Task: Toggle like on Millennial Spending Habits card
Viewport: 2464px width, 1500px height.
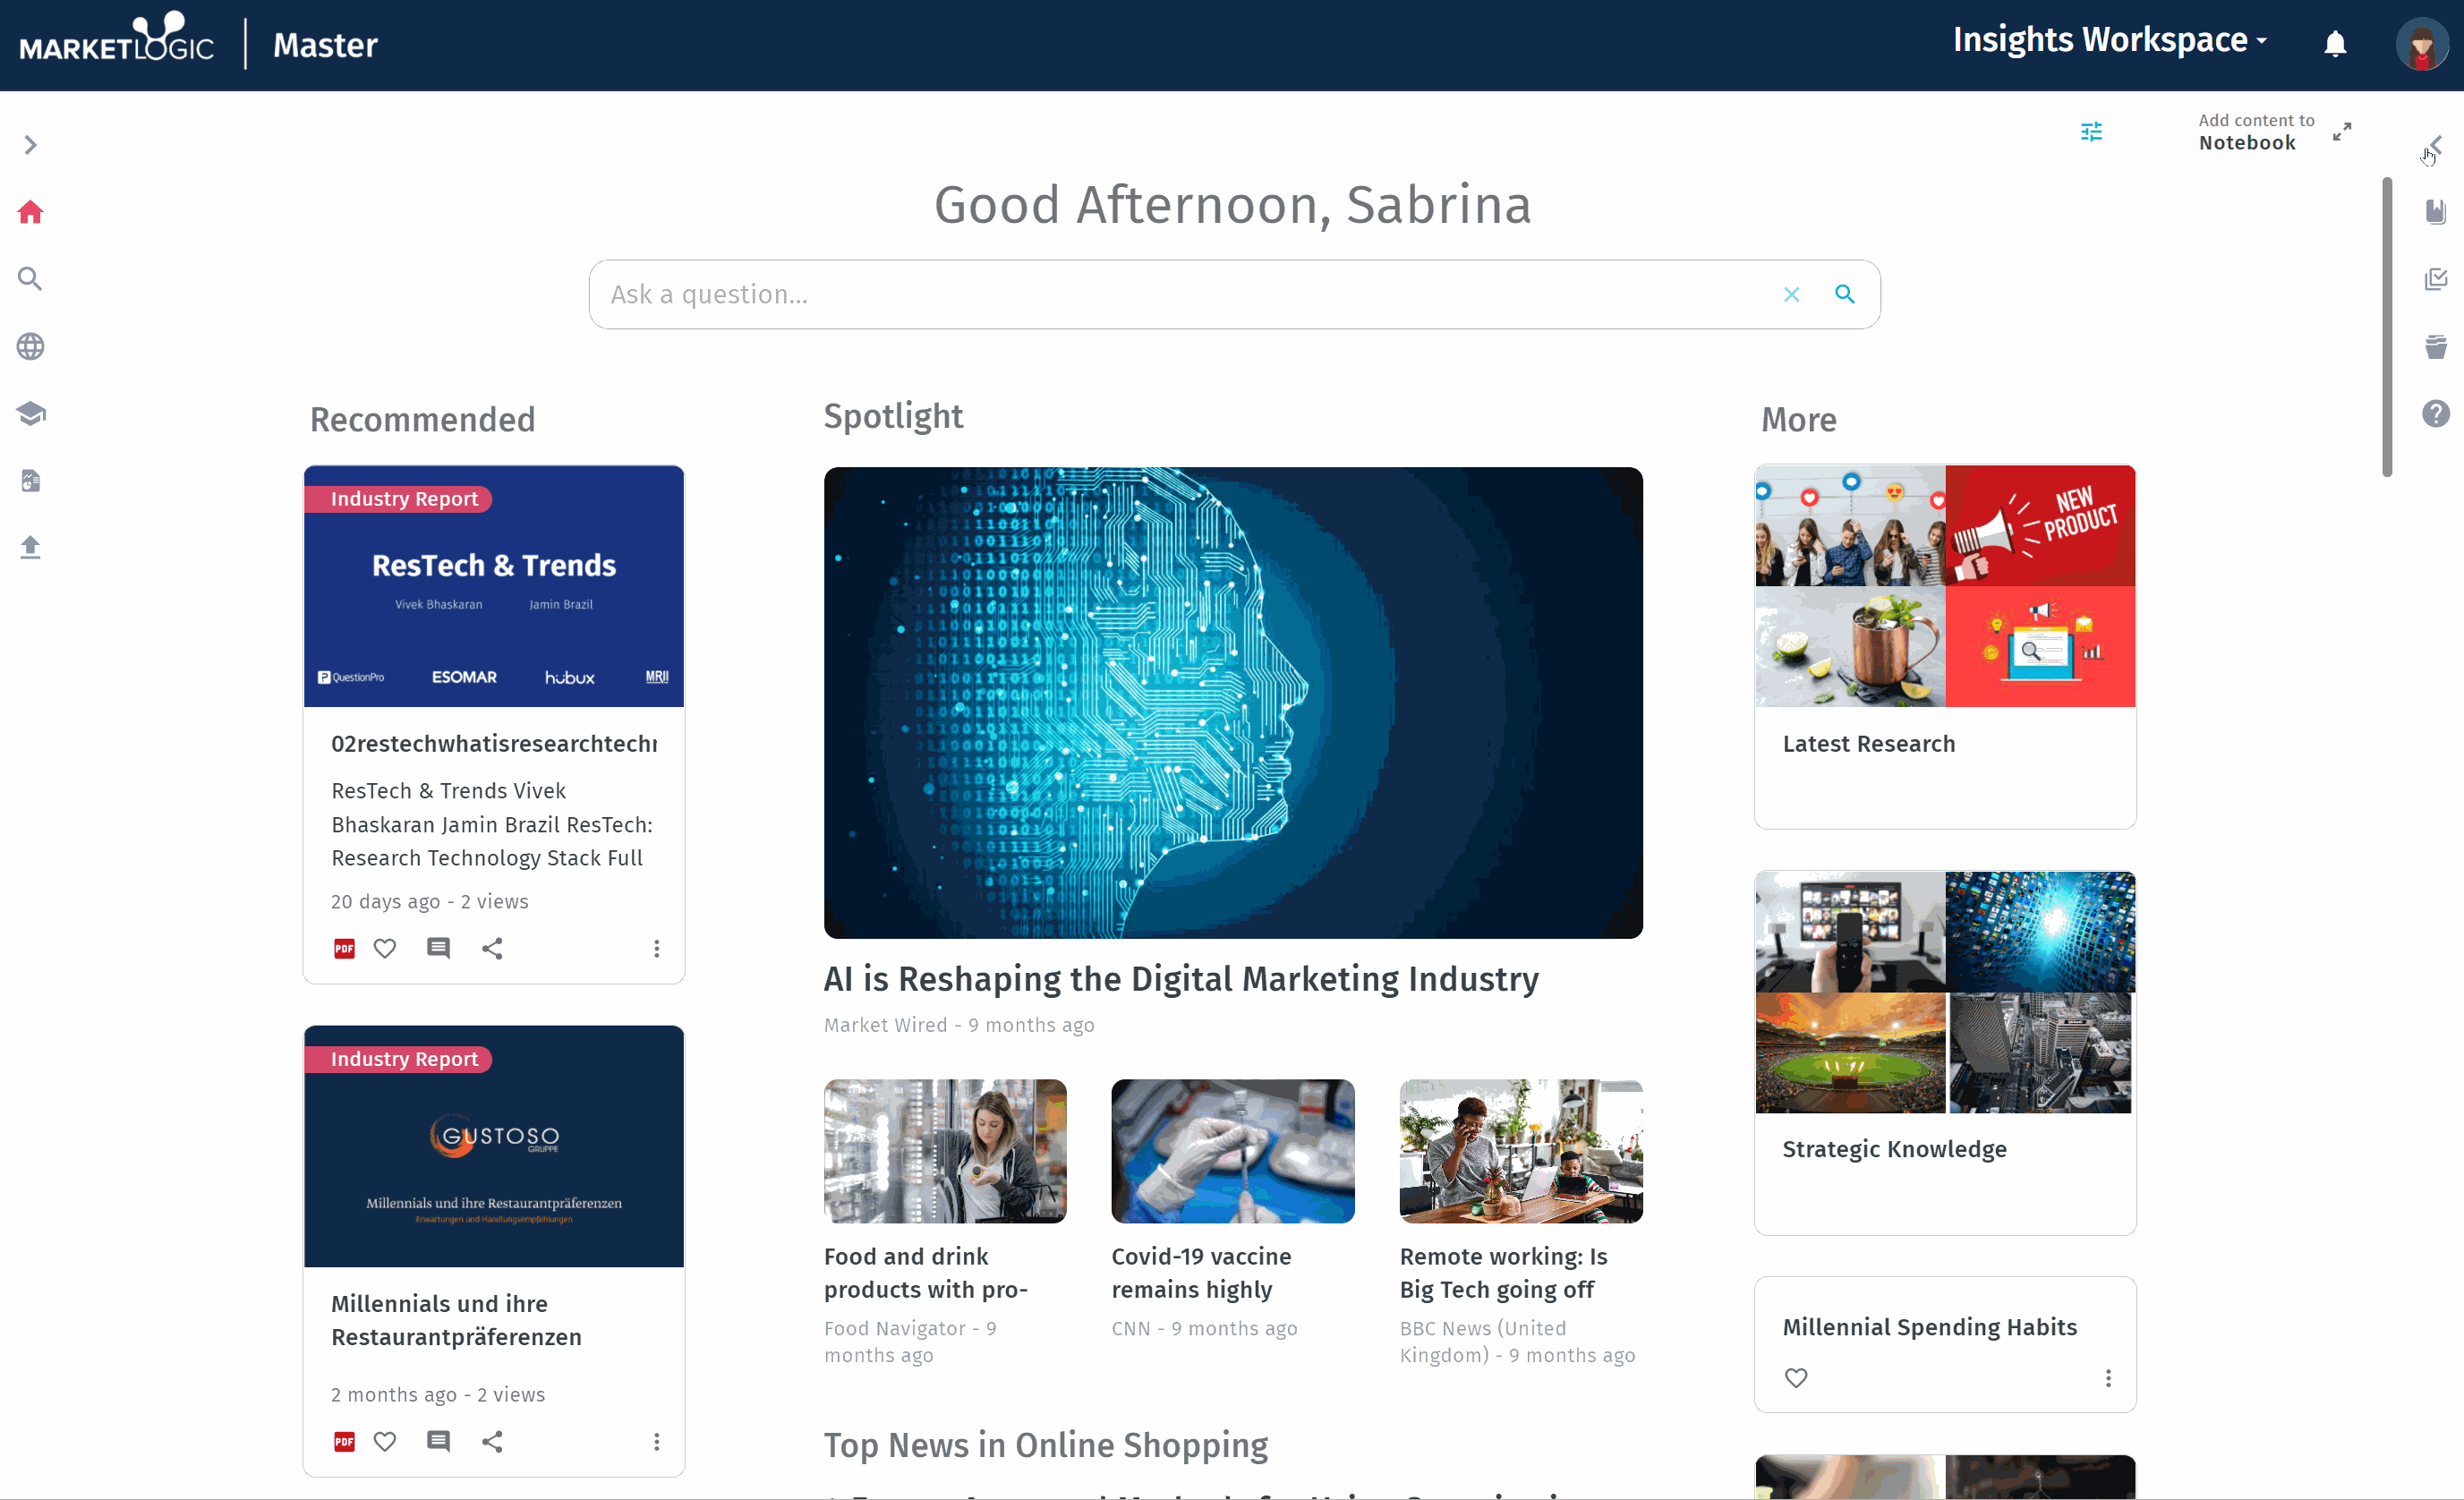Action: [1795, 1376]
